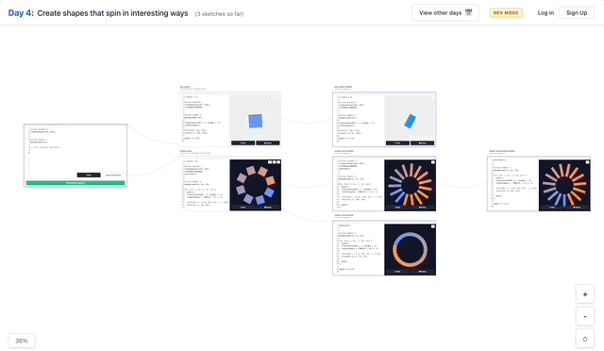Image resolution: width=604 pixels, height=351 pixels.
Task: Click leftmost of three icons on eight-squares preview
Action: [x=270, y=162]
